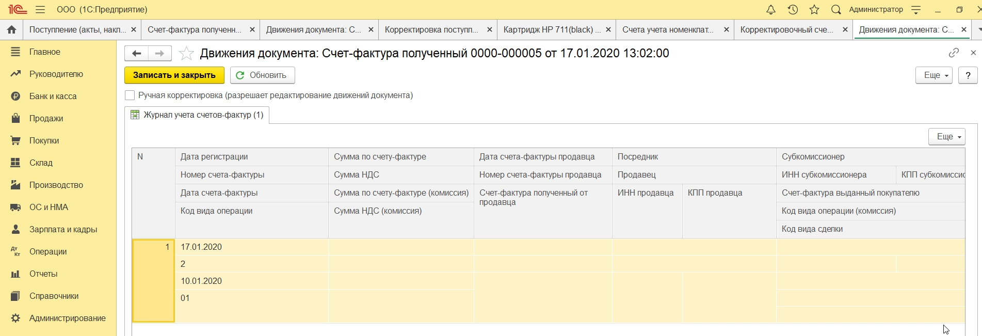Open the hamburger main menu
982x336 pixels.
(40, 10)
